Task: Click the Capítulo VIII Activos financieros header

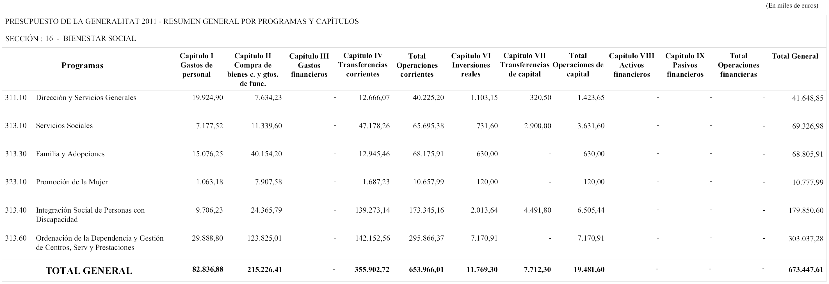Action: [631, 65]
